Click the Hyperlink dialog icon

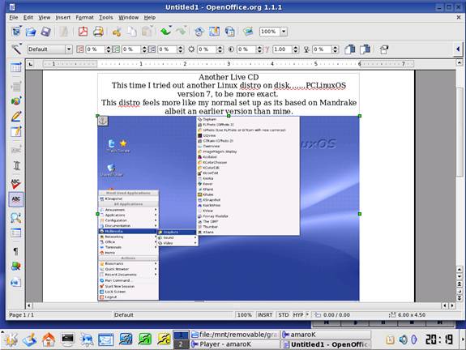229,32
